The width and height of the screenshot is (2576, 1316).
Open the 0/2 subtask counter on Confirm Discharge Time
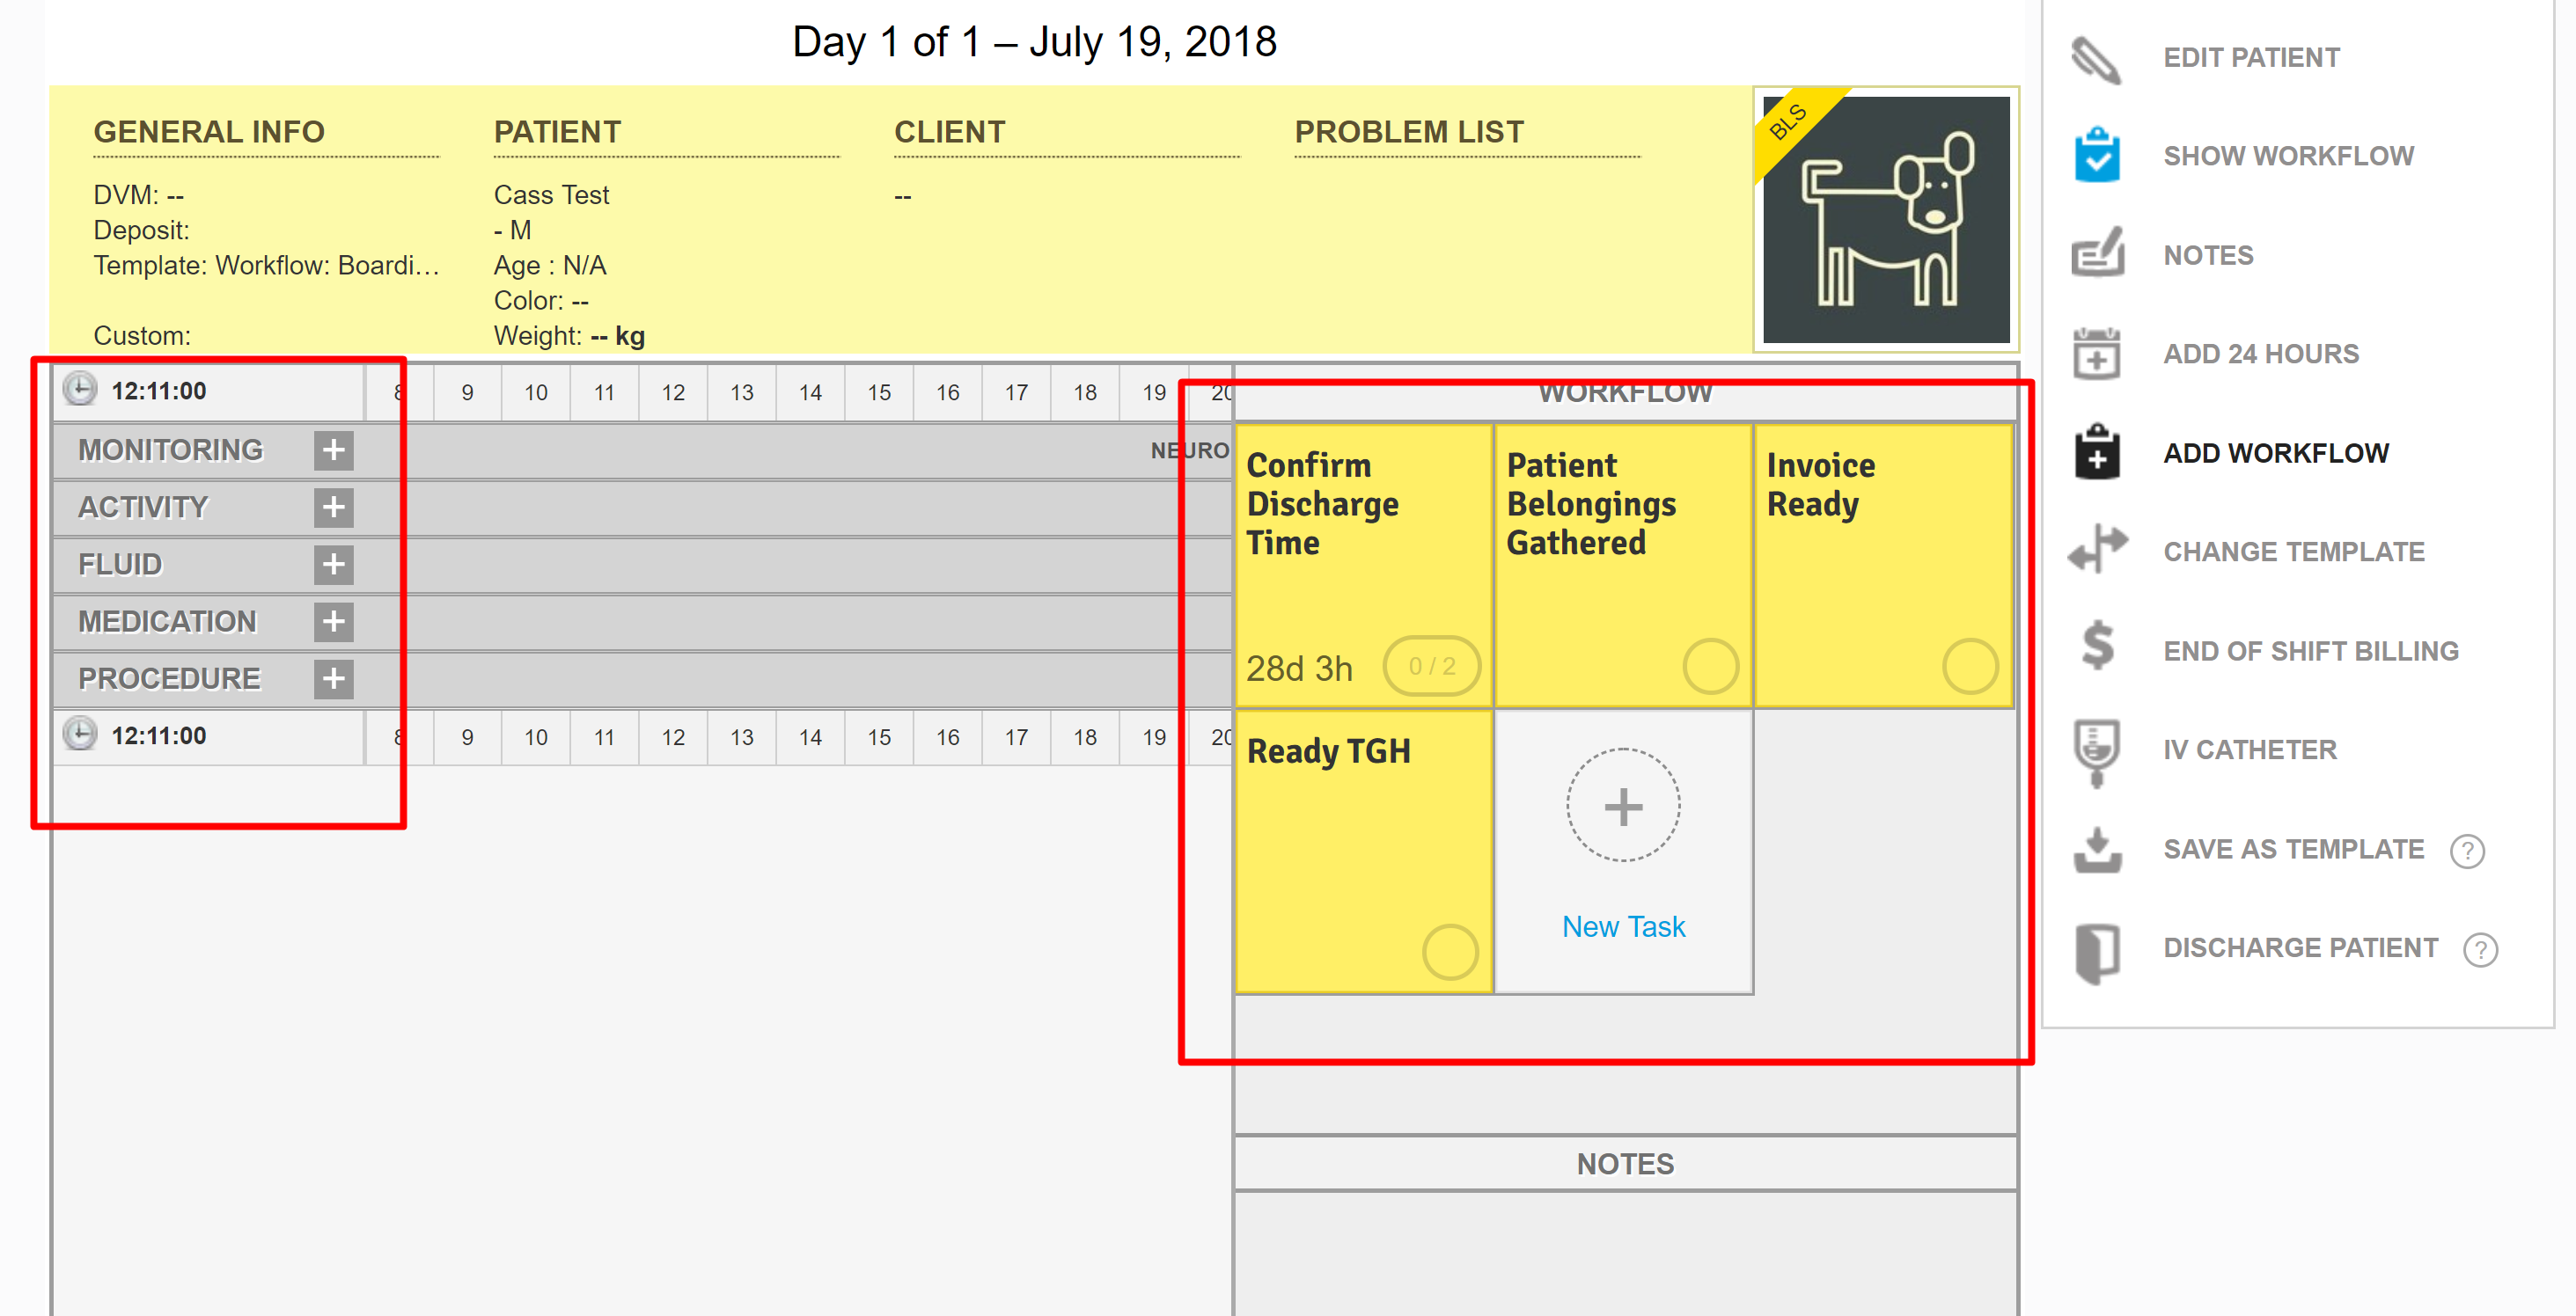(x=1431, y=667)
